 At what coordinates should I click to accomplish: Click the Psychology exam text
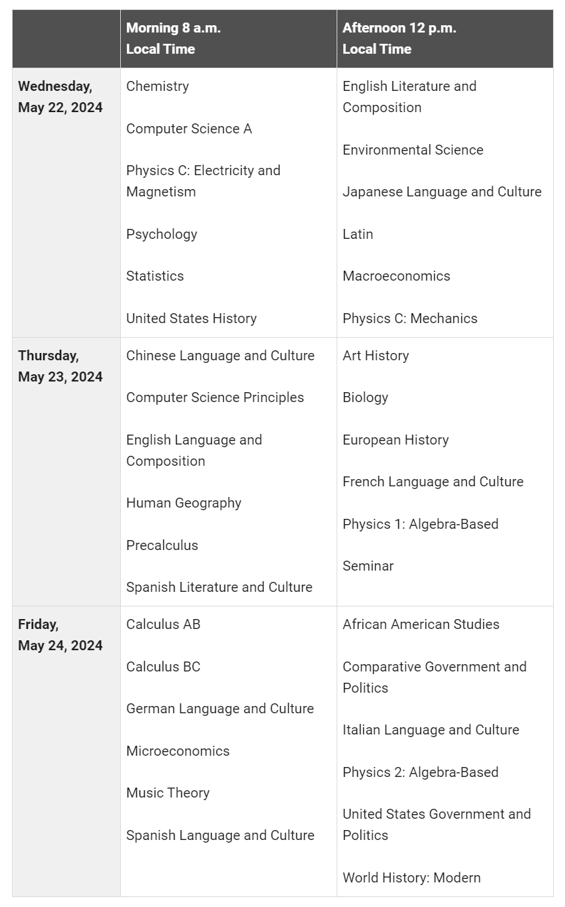coord(161,234)
